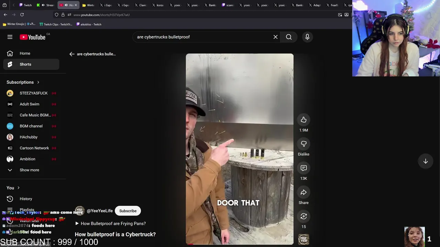Open History in the sidebar
The image size is (440, 247).
pos(31,199)
